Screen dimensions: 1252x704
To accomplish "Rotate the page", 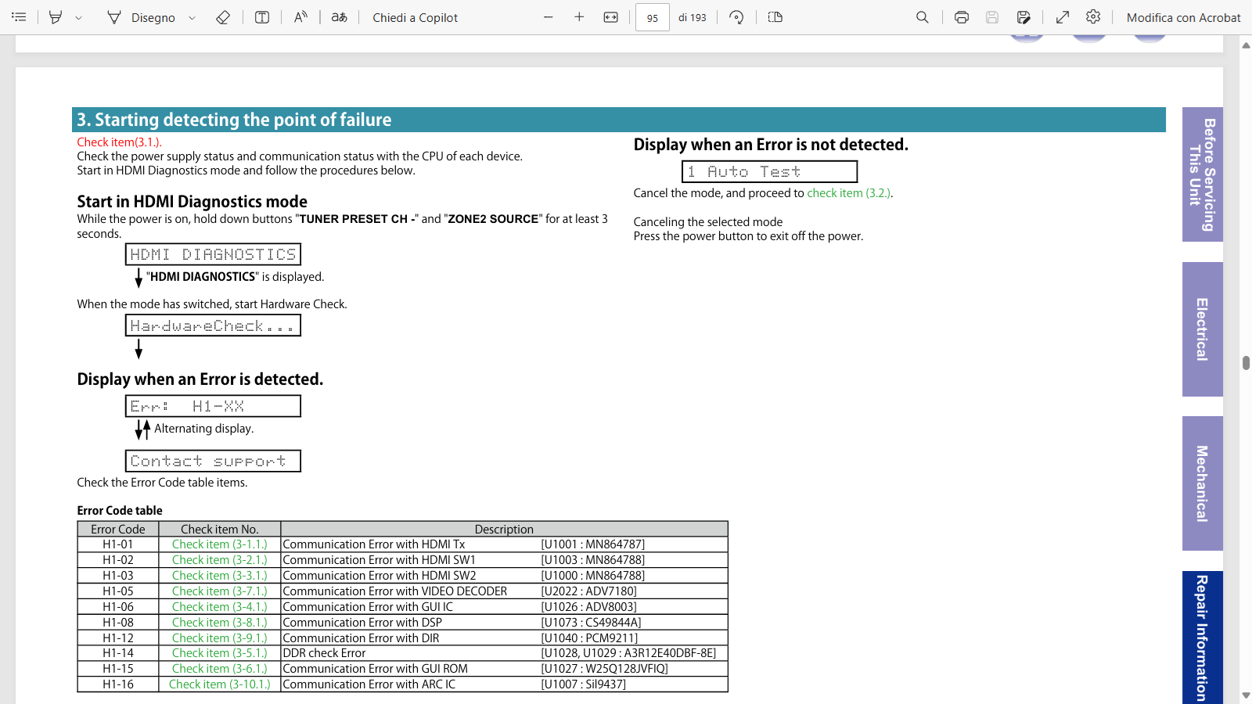I will point(736,17).
